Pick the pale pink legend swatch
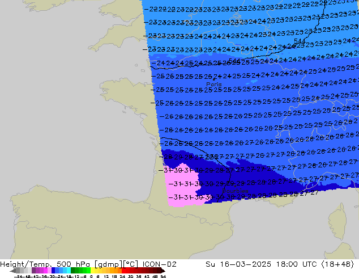 49,271
